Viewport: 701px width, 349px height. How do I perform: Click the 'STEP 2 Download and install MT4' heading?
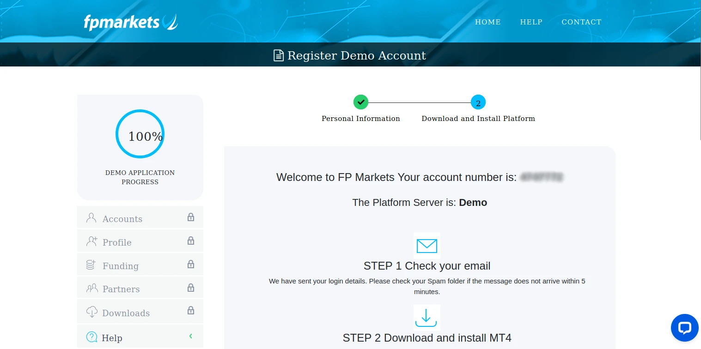pos(427,338)
